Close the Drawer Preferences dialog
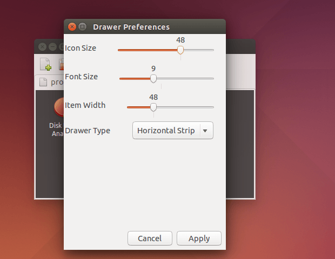Image resolution: width=335 pixels, height=259 pixels. click(72, 26)
